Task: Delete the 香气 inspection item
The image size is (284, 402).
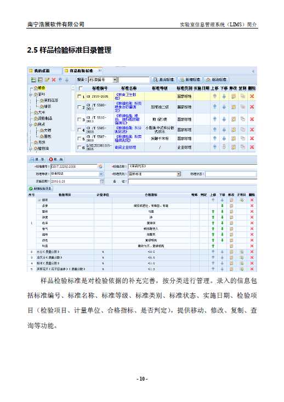Action: 252,229
